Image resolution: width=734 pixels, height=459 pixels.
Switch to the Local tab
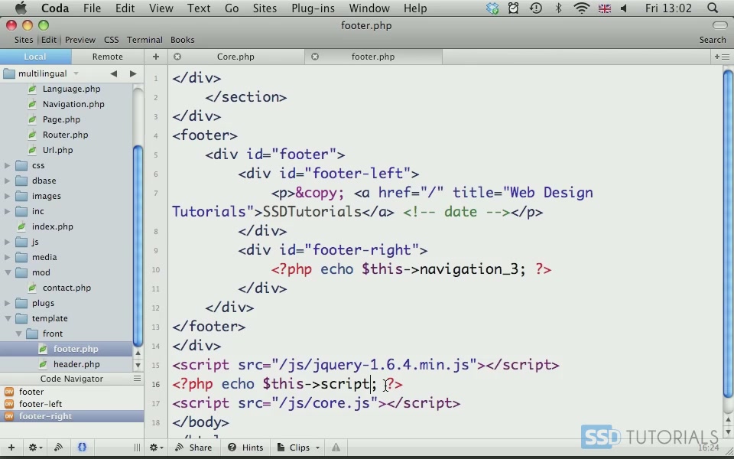(x=36, y=57)
